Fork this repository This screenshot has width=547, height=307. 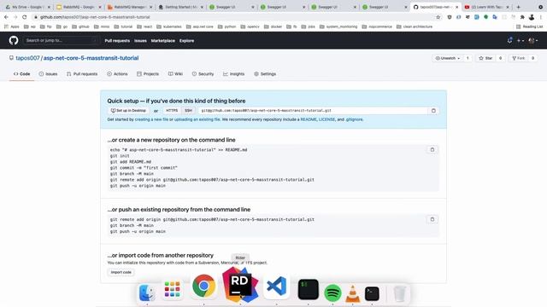[519, 58]
